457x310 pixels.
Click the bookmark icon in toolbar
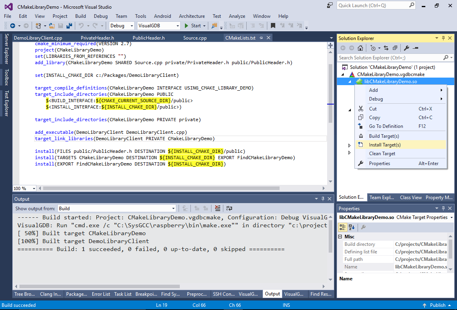[x=273, y=26]
